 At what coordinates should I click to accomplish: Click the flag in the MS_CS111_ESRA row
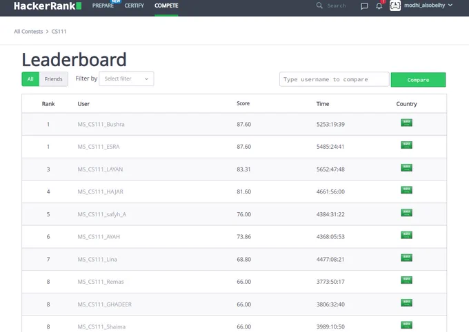(406, 145)
